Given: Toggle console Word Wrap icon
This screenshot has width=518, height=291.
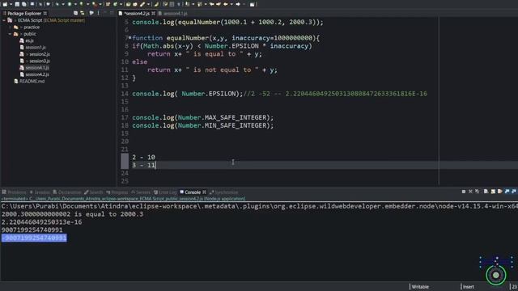Looking at the screenshot, I should tap(500, 192).
